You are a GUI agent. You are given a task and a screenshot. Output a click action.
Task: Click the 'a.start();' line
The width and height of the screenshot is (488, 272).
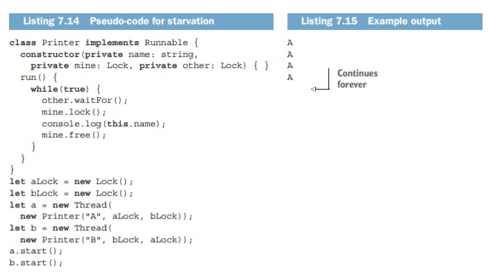tap(36, 251)
